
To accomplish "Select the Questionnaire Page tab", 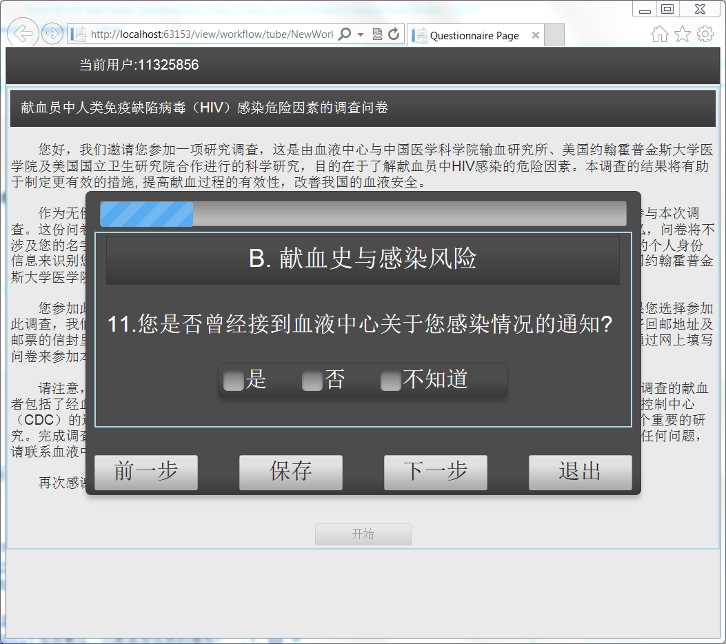I will pos(476,35).
